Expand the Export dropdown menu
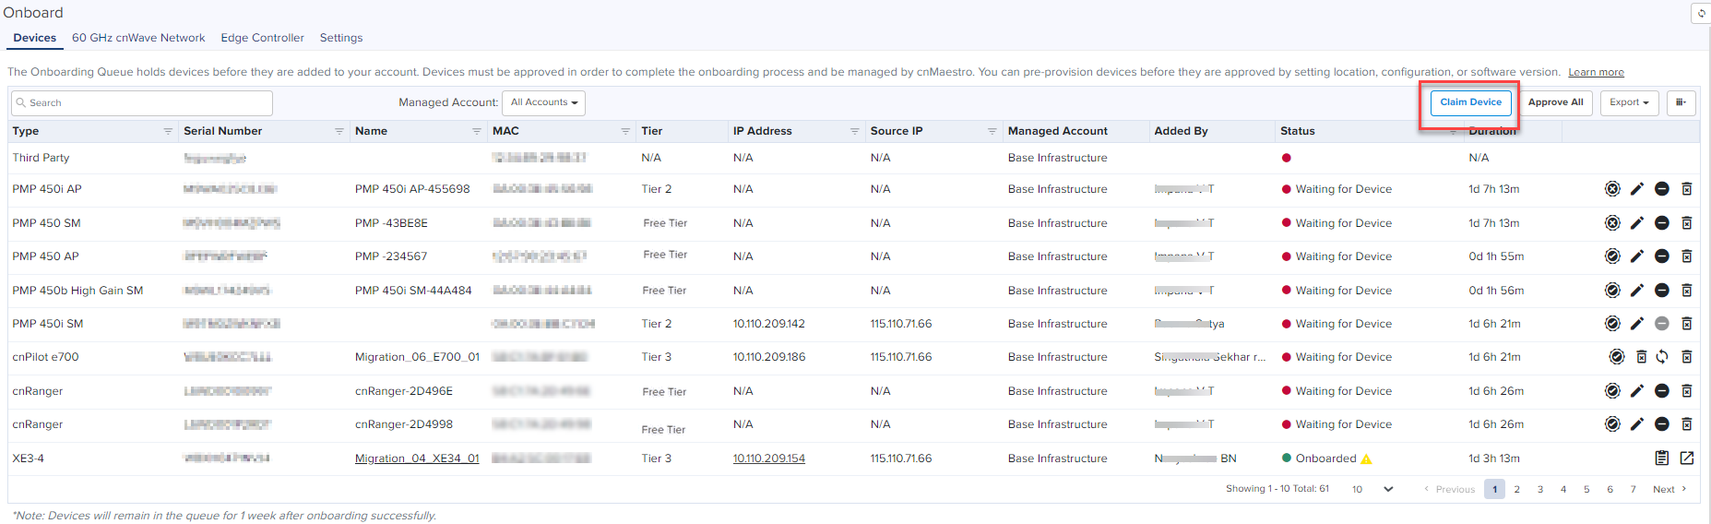 (x=1629, y=102)
